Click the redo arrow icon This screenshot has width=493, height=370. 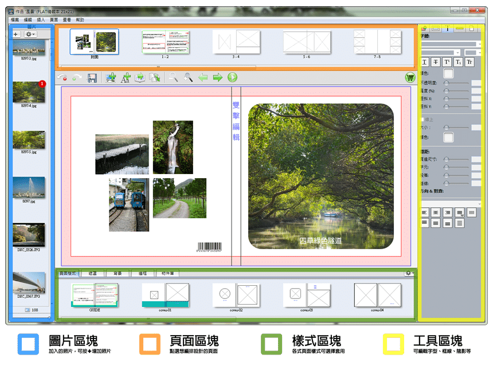click(x=76, y=77)
